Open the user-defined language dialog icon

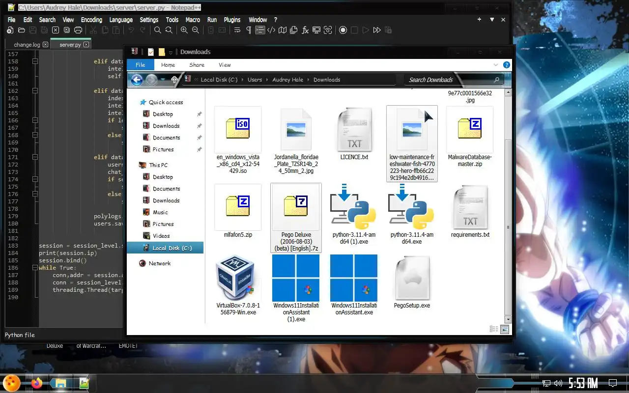pos(271,30)
